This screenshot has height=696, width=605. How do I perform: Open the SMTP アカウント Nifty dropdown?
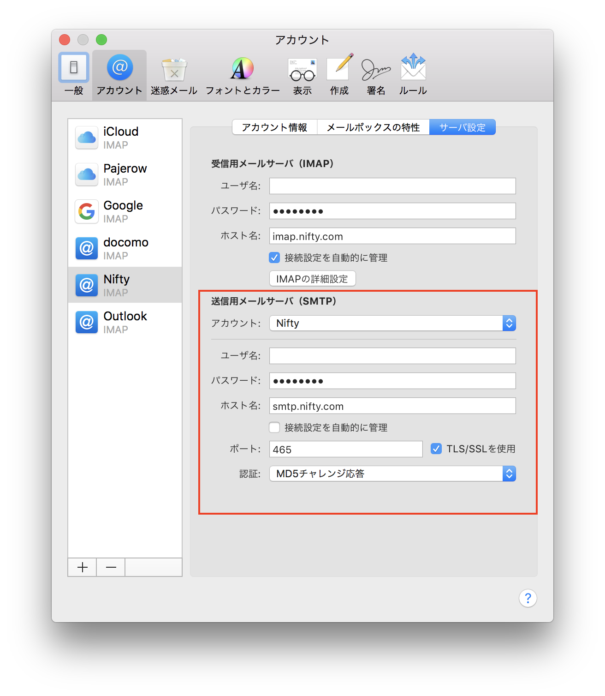pyautogui.click(x=392, y=323)
